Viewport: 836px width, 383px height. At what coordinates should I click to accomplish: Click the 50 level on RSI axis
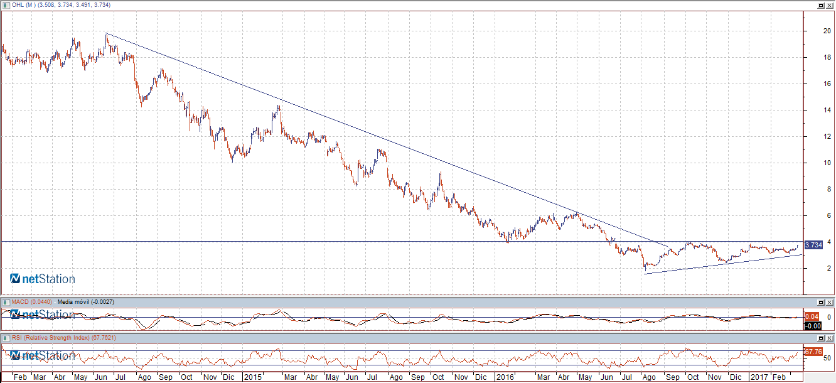828,358
